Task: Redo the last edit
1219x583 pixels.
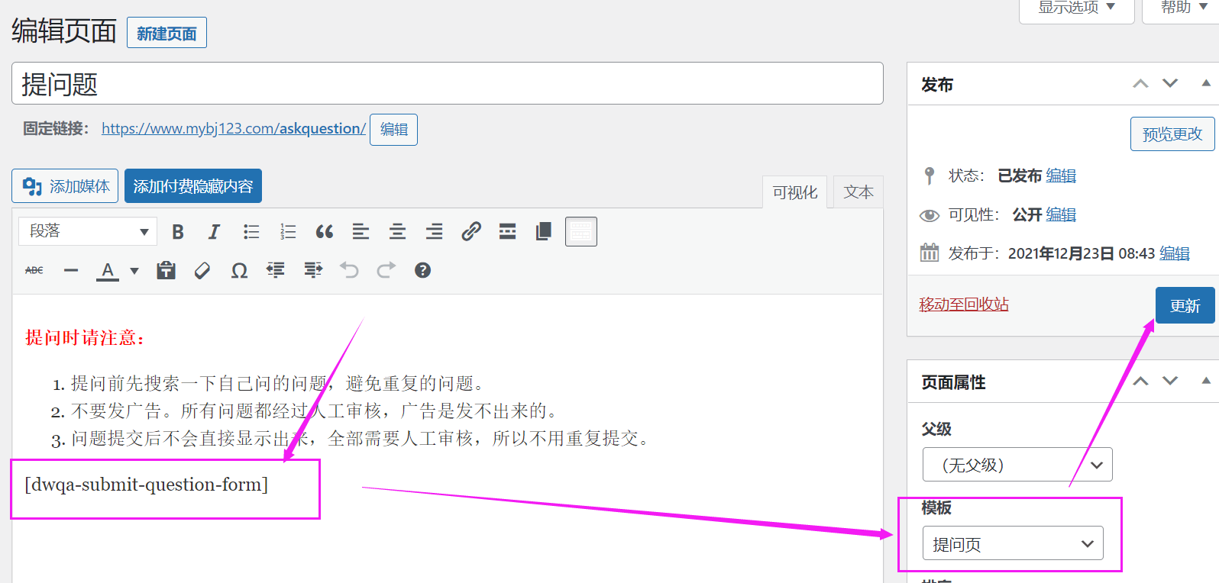Action: (x=386, y=270)
